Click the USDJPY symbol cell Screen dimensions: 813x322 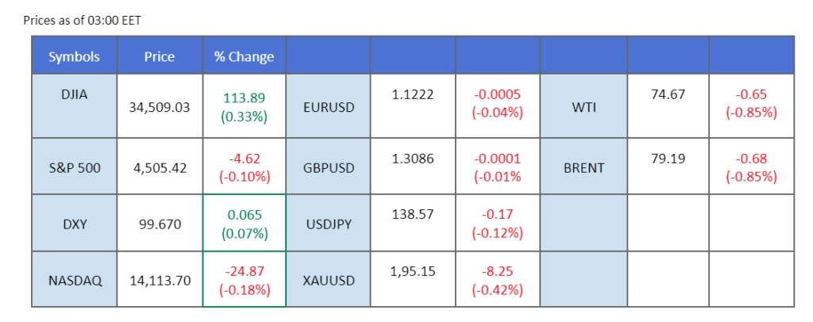[x=329, y=224]
